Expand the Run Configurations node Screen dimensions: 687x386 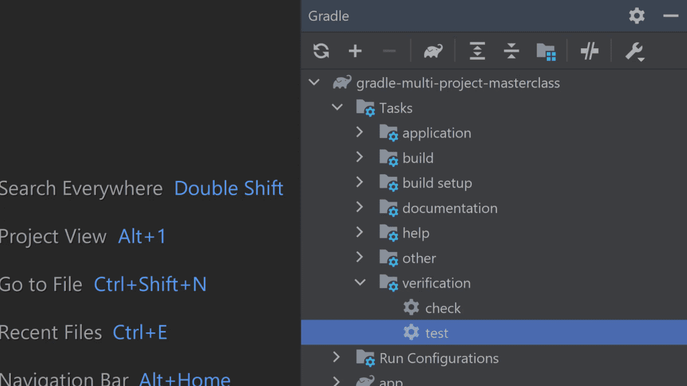337,357
